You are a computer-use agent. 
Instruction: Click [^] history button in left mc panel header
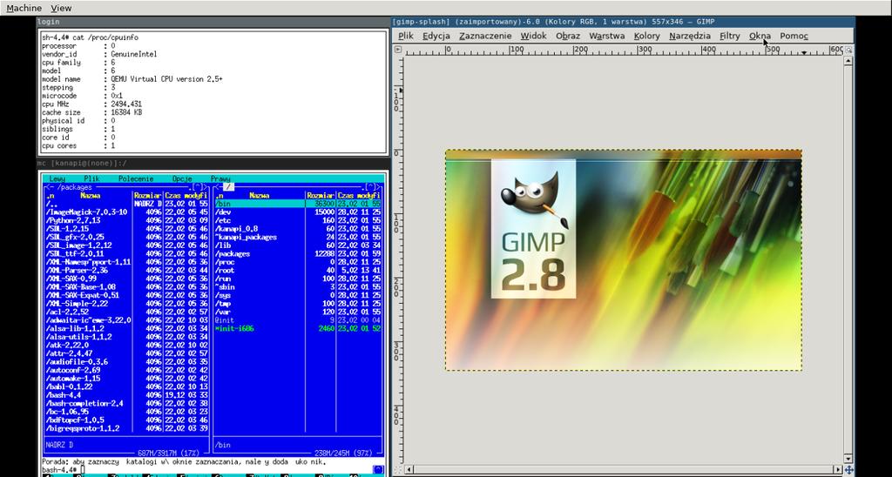pyautogui.click(x=198, y=187)
